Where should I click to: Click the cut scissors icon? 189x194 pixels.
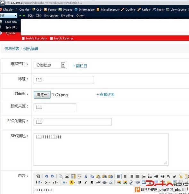[x=86, y=176]
